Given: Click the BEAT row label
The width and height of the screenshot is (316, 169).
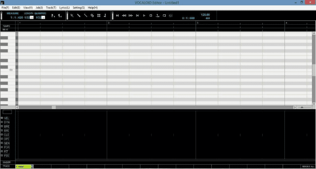Looking at the screenshot, I should point(6,29).
